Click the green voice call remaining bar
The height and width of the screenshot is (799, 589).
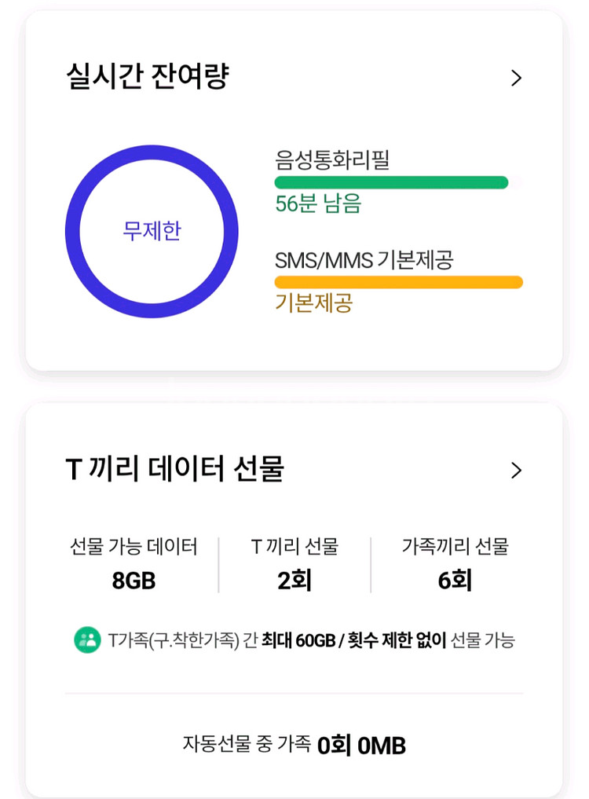coord(391,182)
